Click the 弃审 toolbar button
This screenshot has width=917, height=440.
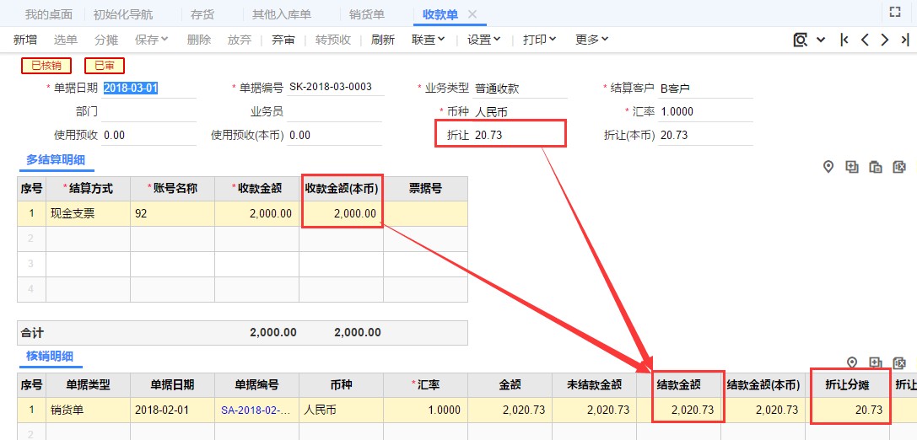click(283, 40)
